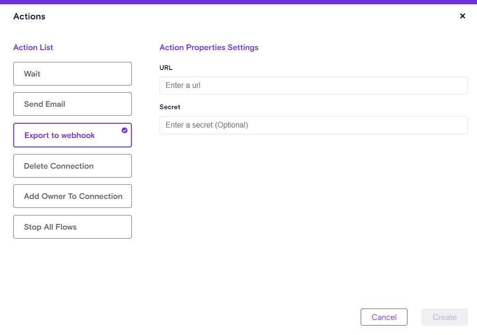Click the URL field label

pos(166,68)
